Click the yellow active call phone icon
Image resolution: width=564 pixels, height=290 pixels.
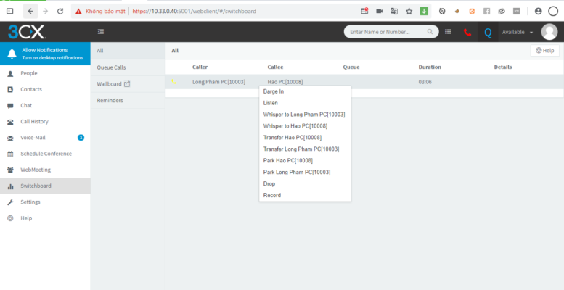tap(173, 82)
